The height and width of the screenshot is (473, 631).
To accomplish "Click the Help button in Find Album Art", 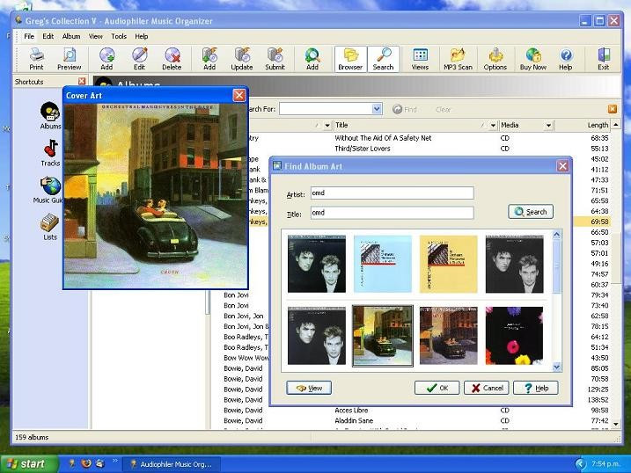I will (x=536, y=388).
